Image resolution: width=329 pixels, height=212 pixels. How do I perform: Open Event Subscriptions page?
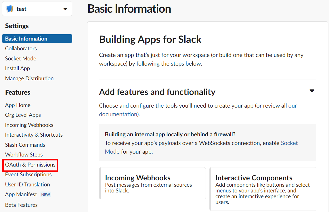28,175
